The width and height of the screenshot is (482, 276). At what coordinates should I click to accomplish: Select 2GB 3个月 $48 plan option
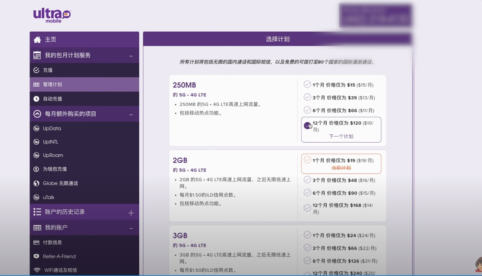pyautogui.click(x=308, y=180)
